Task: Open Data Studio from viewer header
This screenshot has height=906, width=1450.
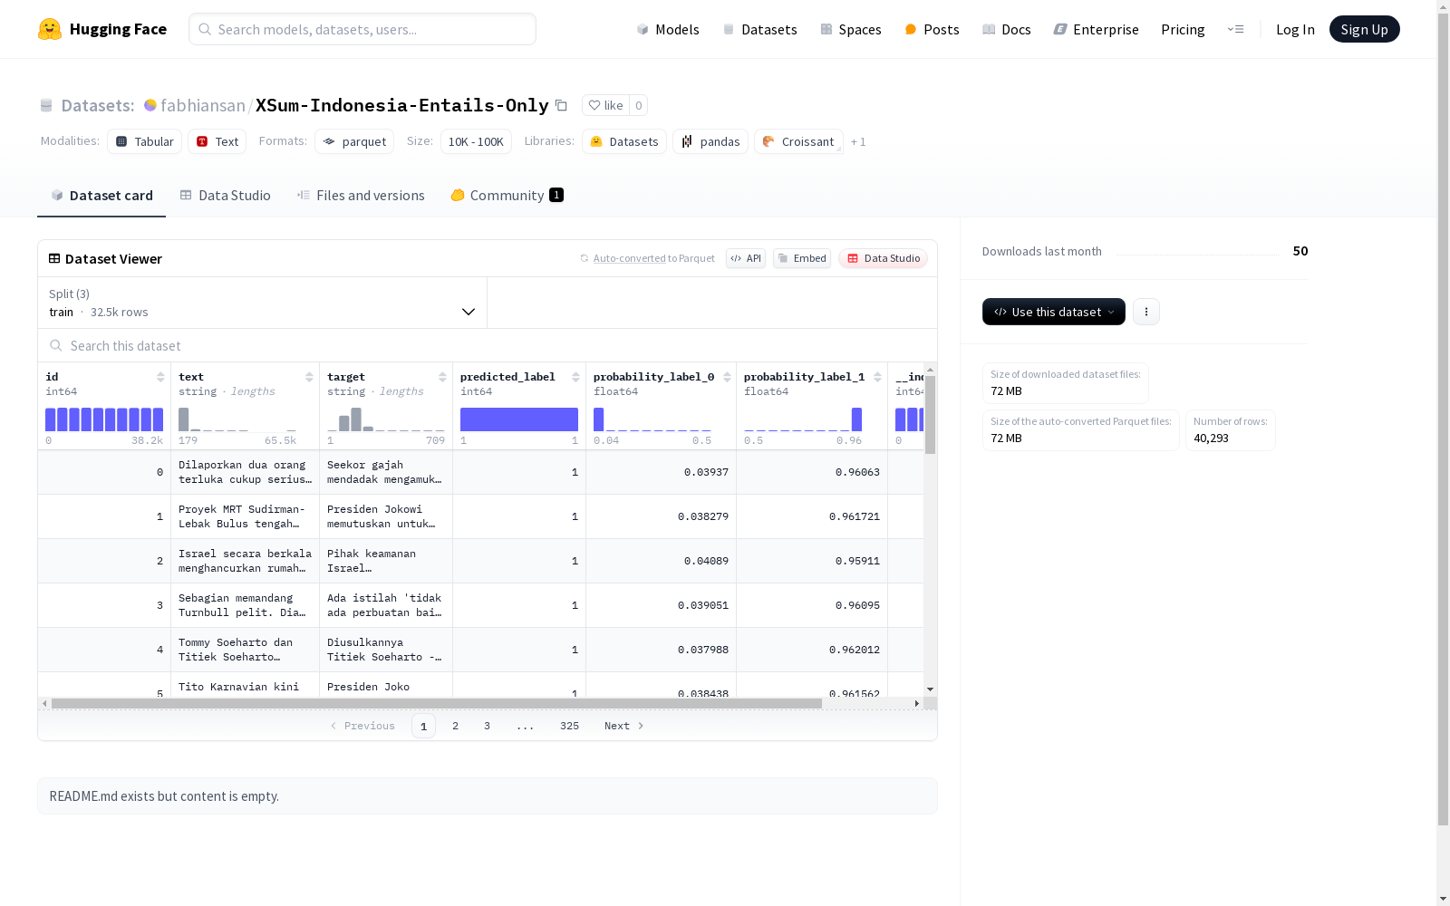Action: tap(883, 258)
